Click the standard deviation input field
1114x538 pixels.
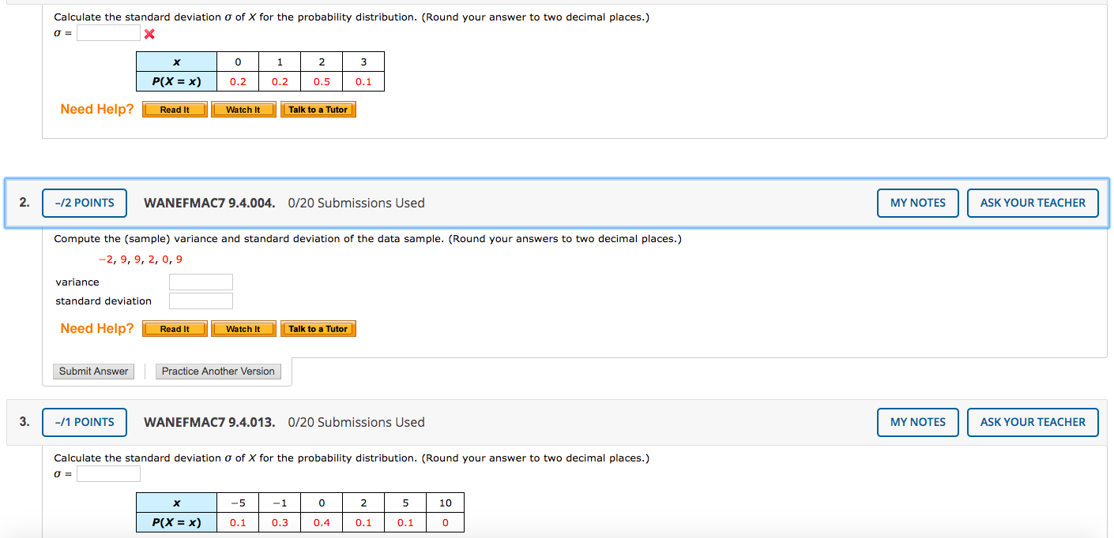pyautogui.click(x=201, y=301)
